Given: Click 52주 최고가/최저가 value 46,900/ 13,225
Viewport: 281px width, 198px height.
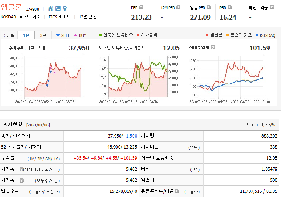Looking at the screenshot, I should point(122,147).
